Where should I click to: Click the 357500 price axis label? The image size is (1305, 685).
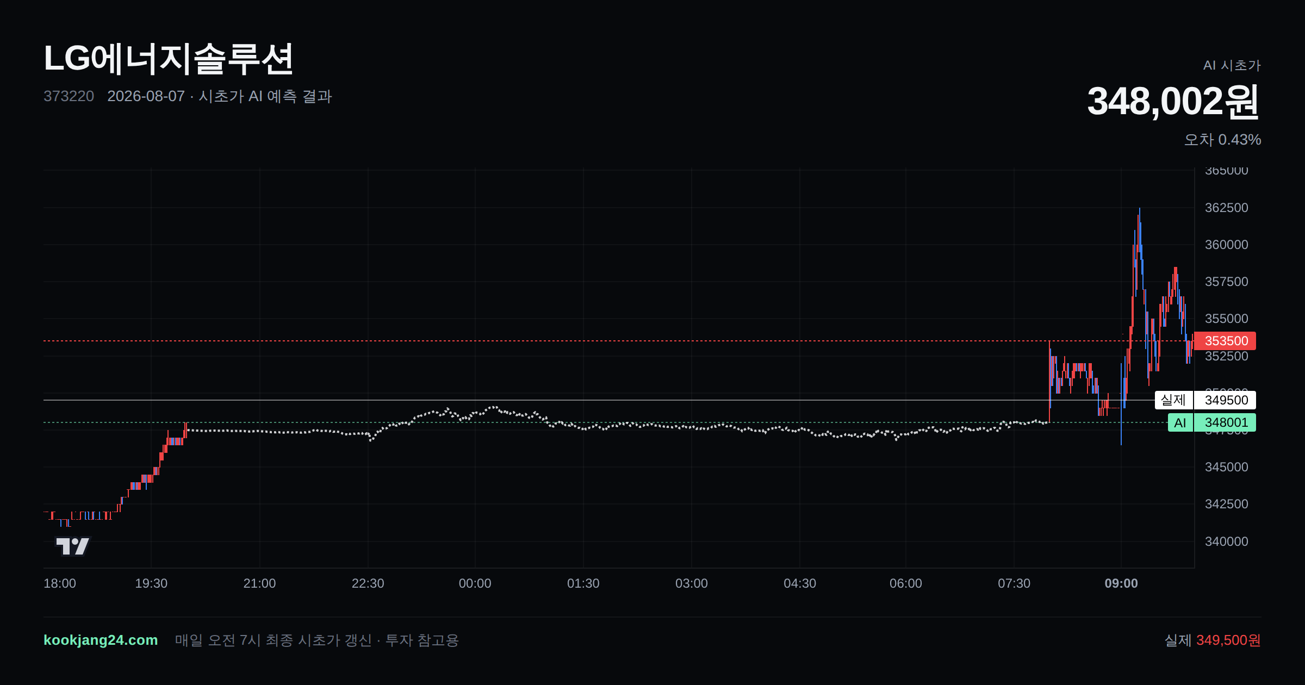point(1227,282)
